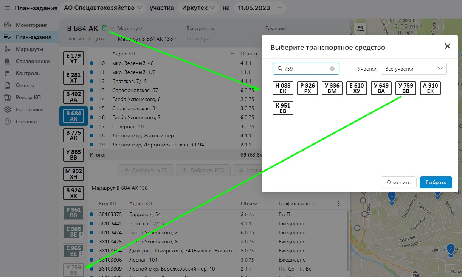Close the vehicle selection dialog
This screenshot has width=462, height=277.
click(x=447, y=46)
